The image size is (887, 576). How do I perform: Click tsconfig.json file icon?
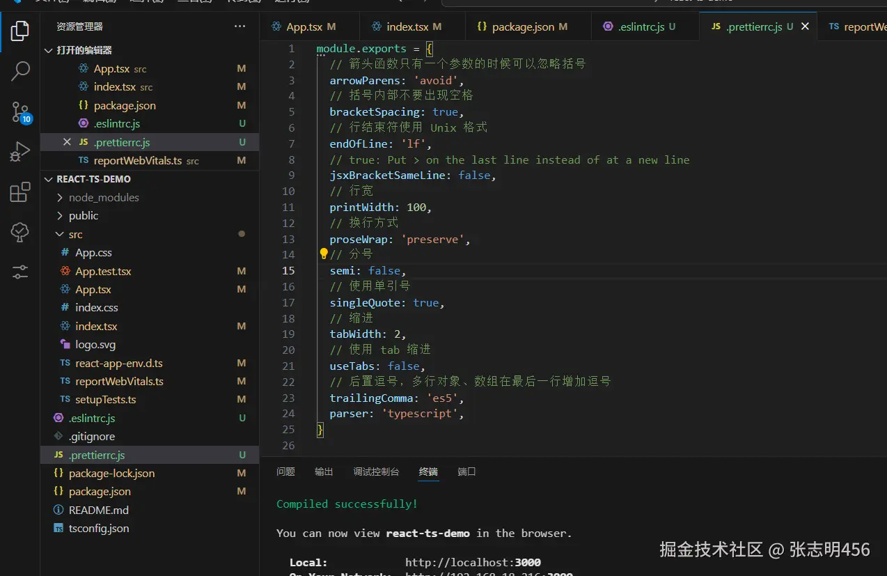58,528
